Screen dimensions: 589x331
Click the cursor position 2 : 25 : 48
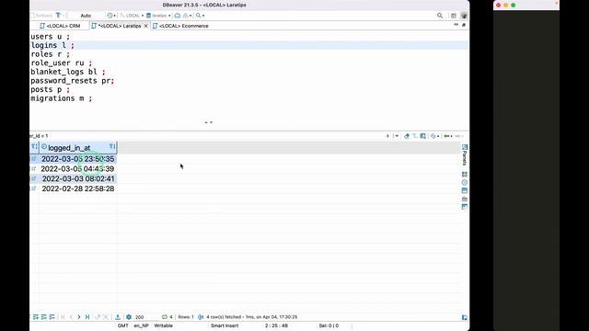coord(276,325)
